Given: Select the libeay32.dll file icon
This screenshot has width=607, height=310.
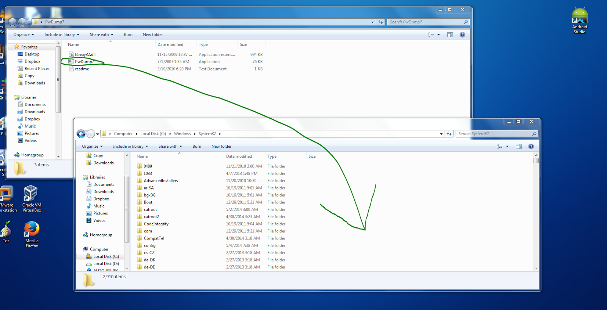Looking at the screenshot, I should 71,55.
